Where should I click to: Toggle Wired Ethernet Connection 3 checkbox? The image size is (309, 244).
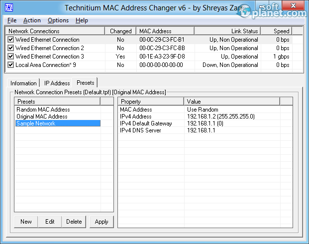[x=10, y=57]
